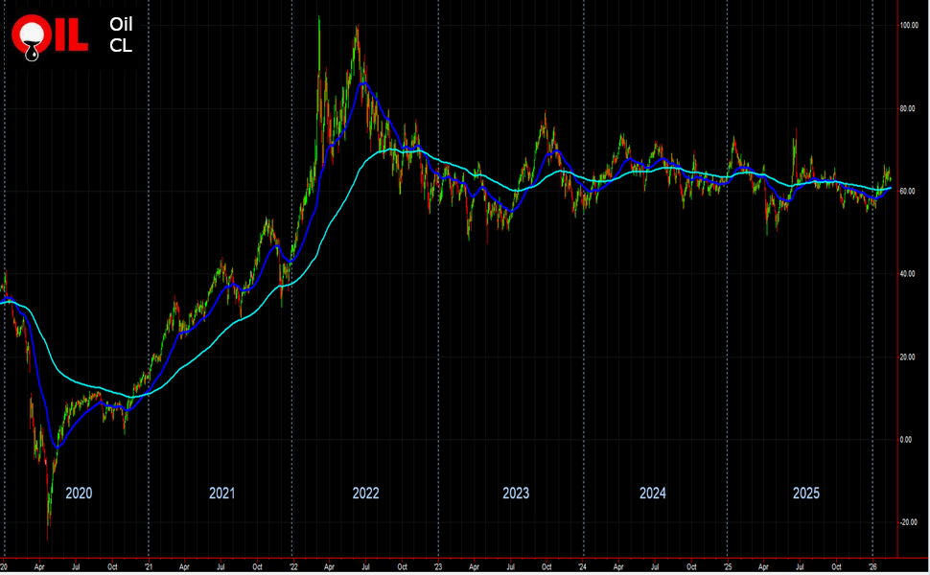
Task: Select the 2022 year label
Action: tap(365, 494)
